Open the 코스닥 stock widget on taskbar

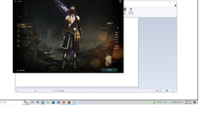tap(160, 102)
